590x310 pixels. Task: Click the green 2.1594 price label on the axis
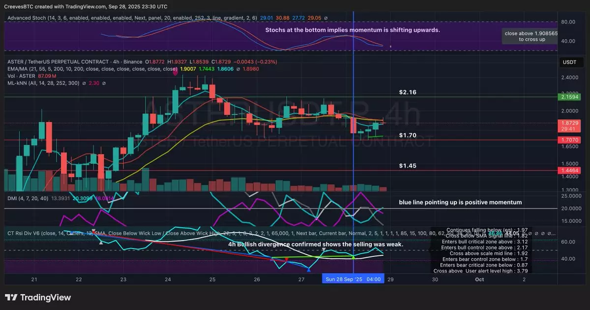570,97
